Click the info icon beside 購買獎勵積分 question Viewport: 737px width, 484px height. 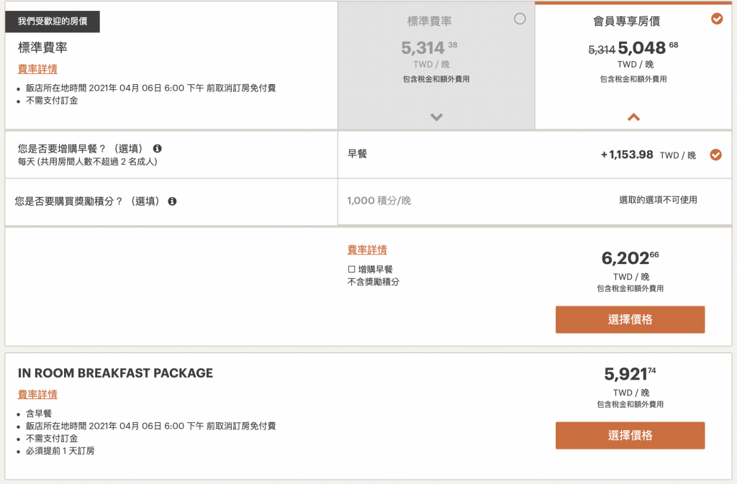(173, 201)
